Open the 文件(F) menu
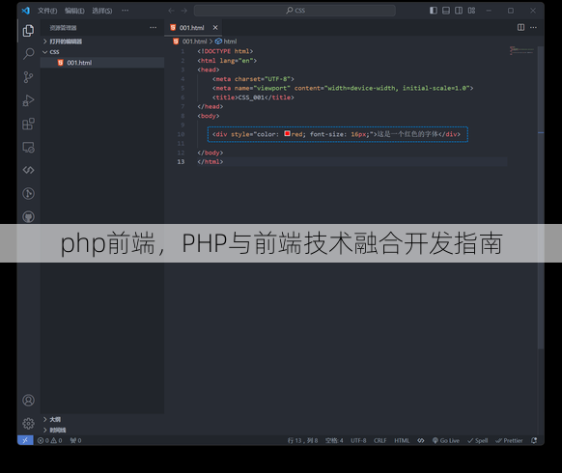Screen dimensions: 562x473 [x=47, y=11]
